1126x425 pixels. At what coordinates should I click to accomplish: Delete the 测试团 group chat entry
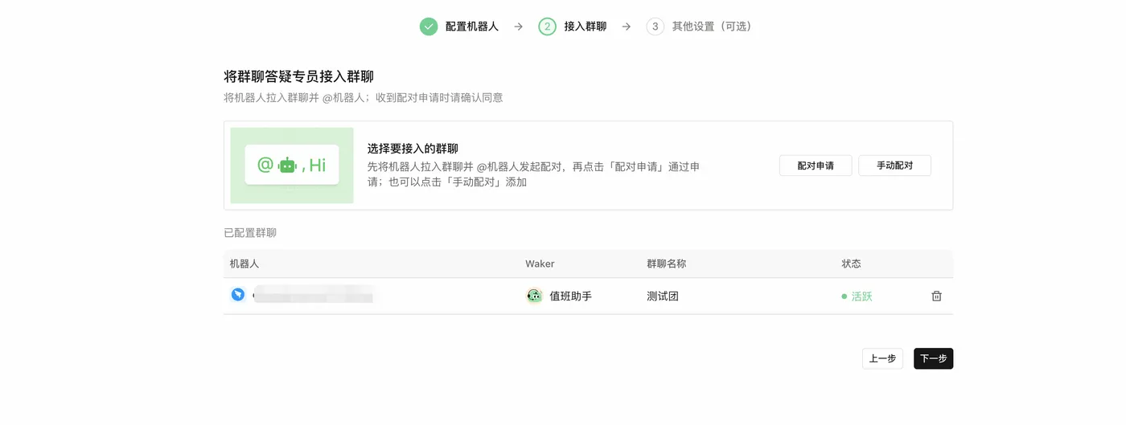(936, 296)
